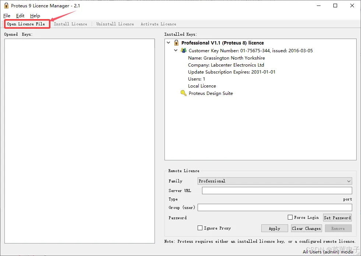
Task: Collapse the Customer Key Number node
Action: pyautogui.click(x=176, y=50)
